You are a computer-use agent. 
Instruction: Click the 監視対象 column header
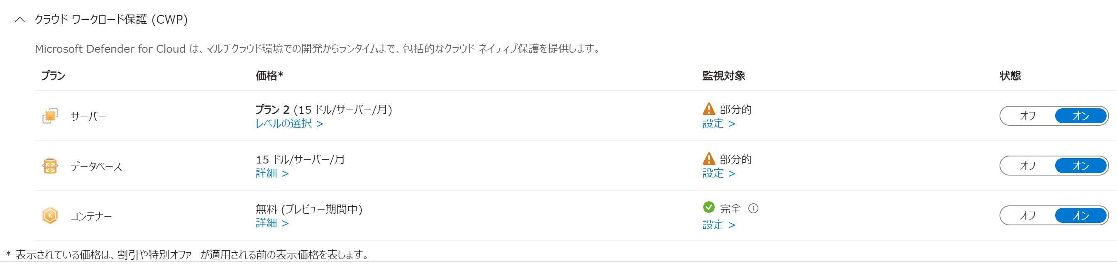723,76
